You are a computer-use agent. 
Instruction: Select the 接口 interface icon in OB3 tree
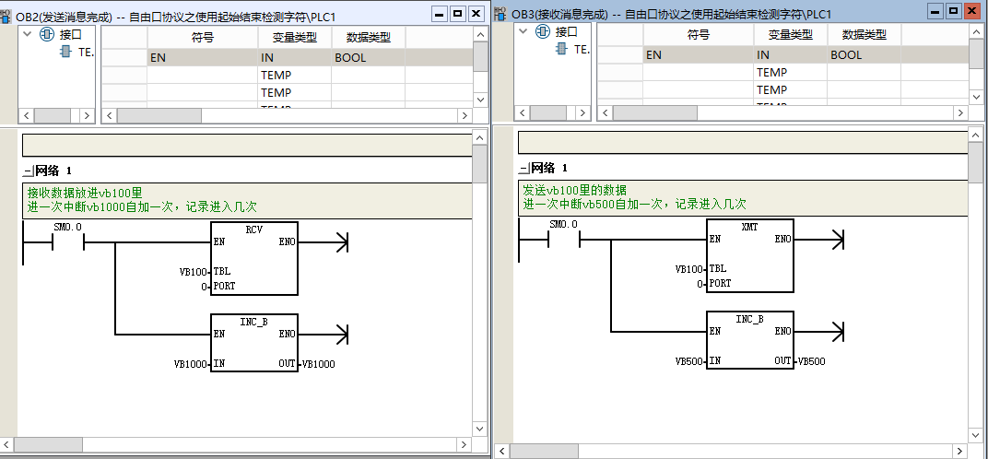click(543, 31)
